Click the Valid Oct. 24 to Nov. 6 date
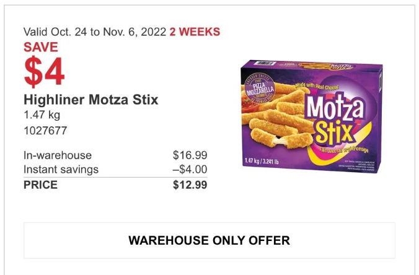This screenshot has width=419, height=275. (x=95, y=32)
